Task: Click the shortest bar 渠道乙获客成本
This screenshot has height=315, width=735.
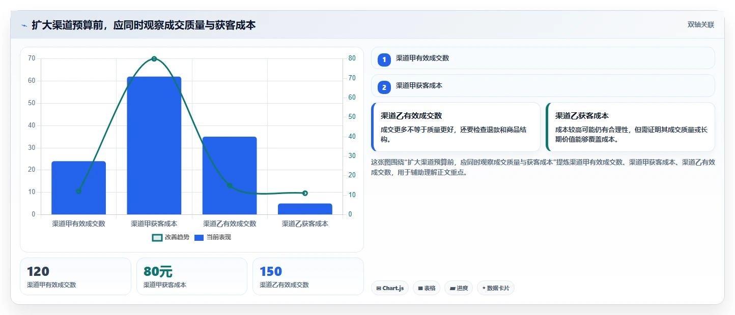Action: [x=305, y=209]
